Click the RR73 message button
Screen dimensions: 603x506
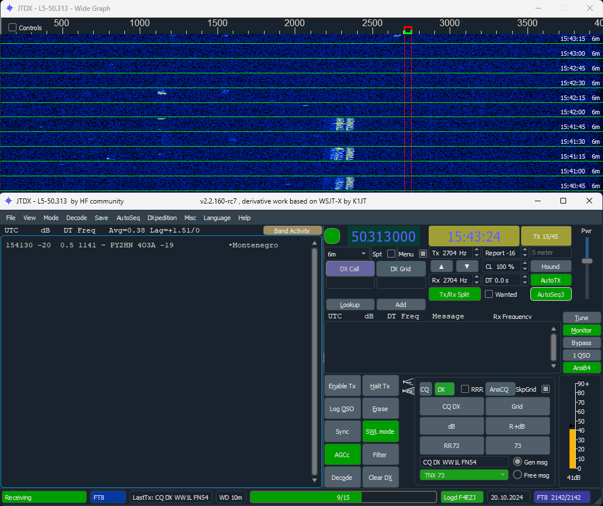point(451,446)
